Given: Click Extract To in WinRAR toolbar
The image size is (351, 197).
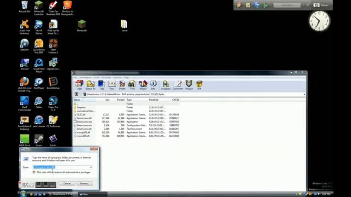Looking at the screenshot, I should pos(90,85).
